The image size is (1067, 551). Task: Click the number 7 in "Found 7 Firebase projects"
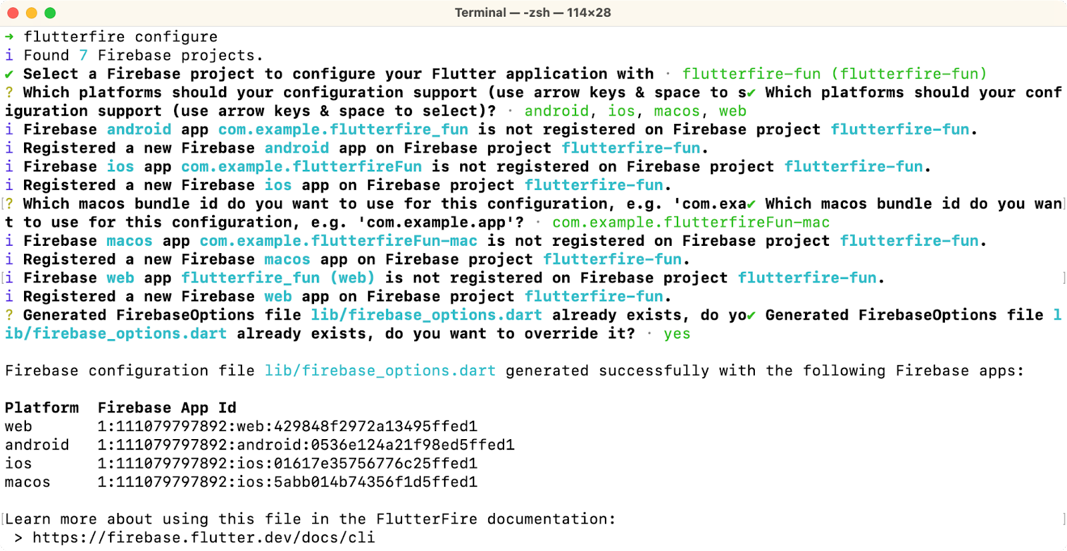pyautogui.click(x=83, y=55)
